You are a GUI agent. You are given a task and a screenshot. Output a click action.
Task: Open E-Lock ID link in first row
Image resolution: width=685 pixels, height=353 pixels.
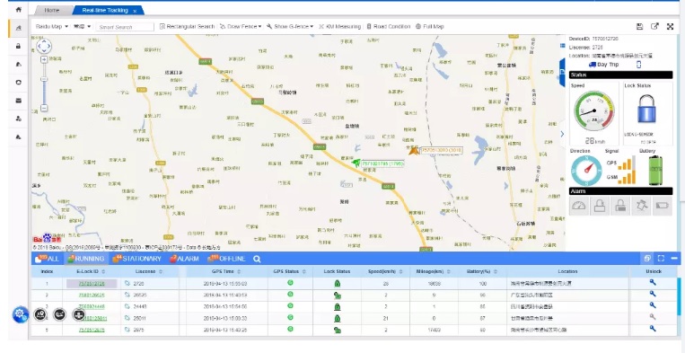92,284
